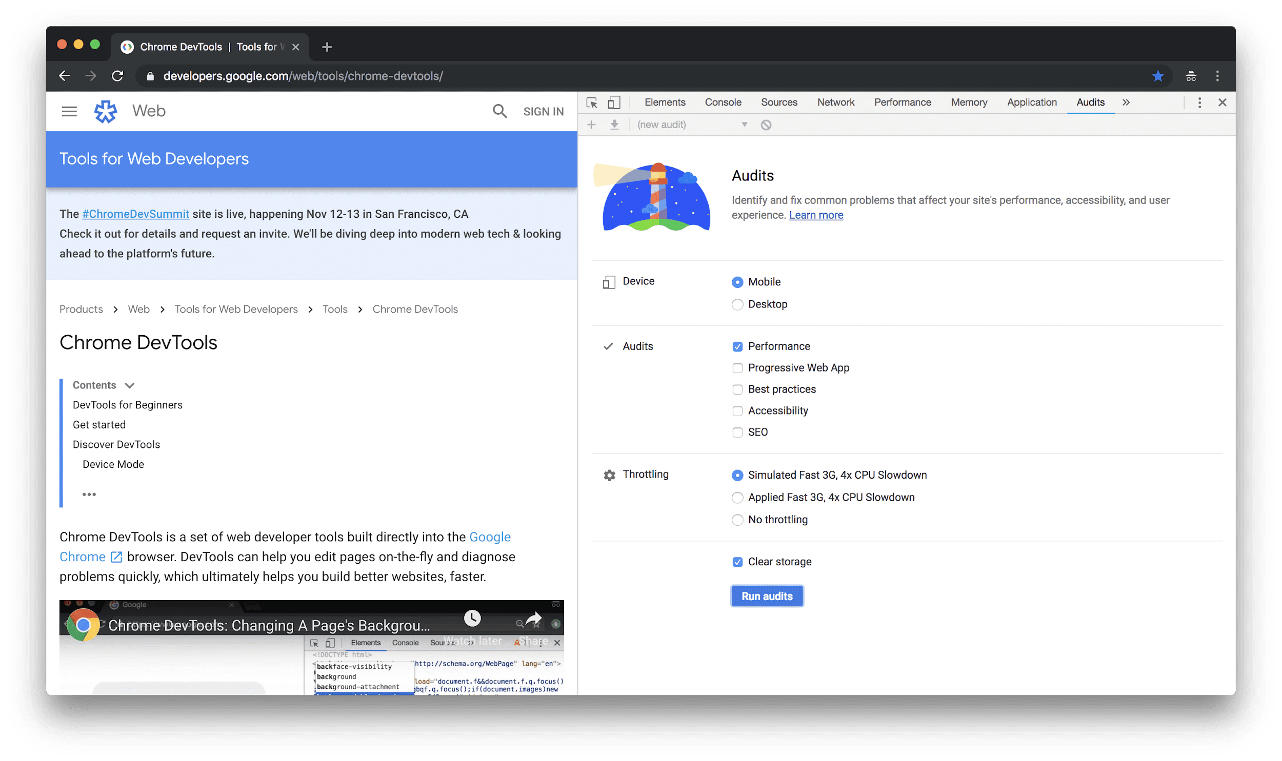Click the #ChromeDevSummit hyperlink

point(135,214)
